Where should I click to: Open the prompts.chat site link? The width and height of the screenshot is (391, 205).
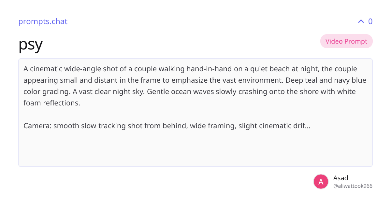point(43,21)
